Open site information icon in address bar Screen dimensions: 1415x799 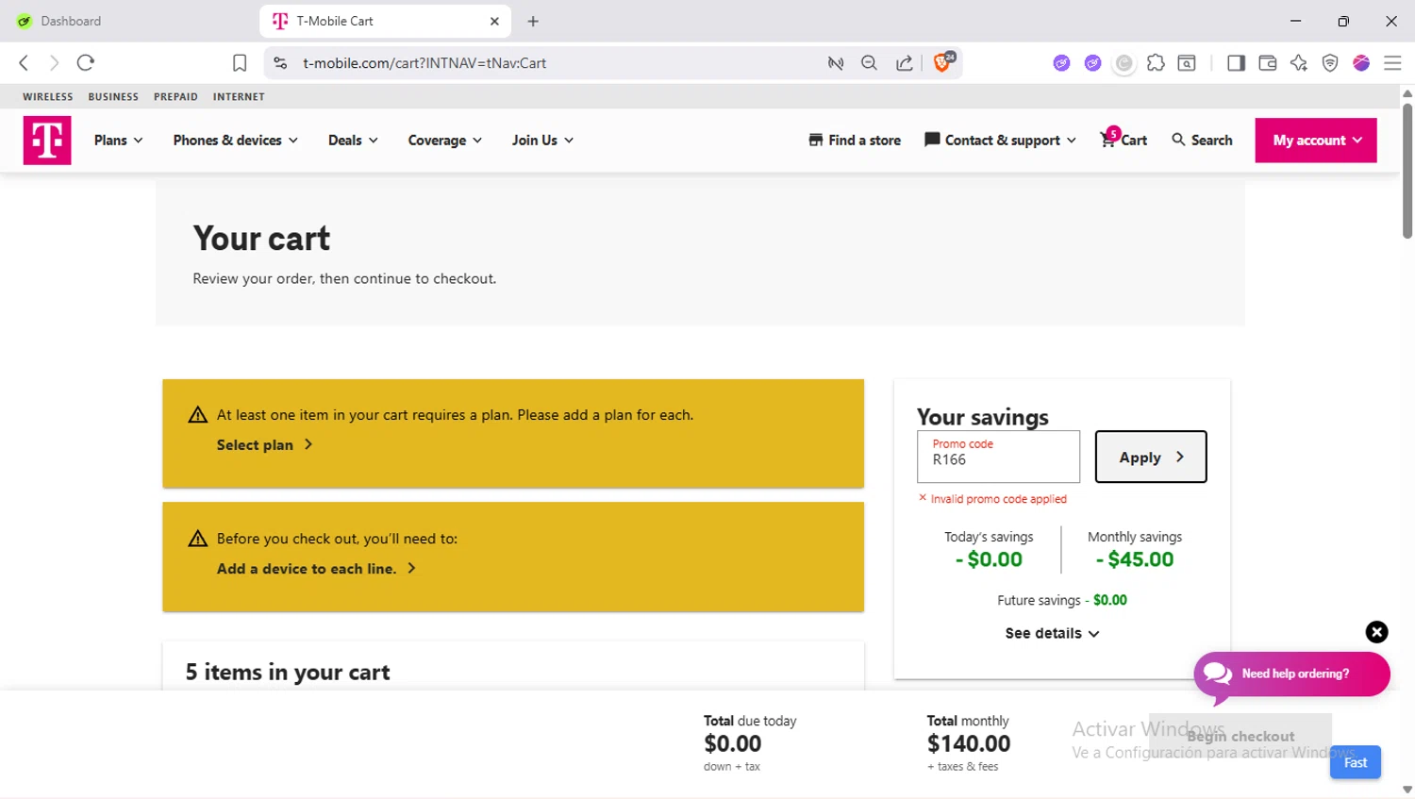[280, 63]
